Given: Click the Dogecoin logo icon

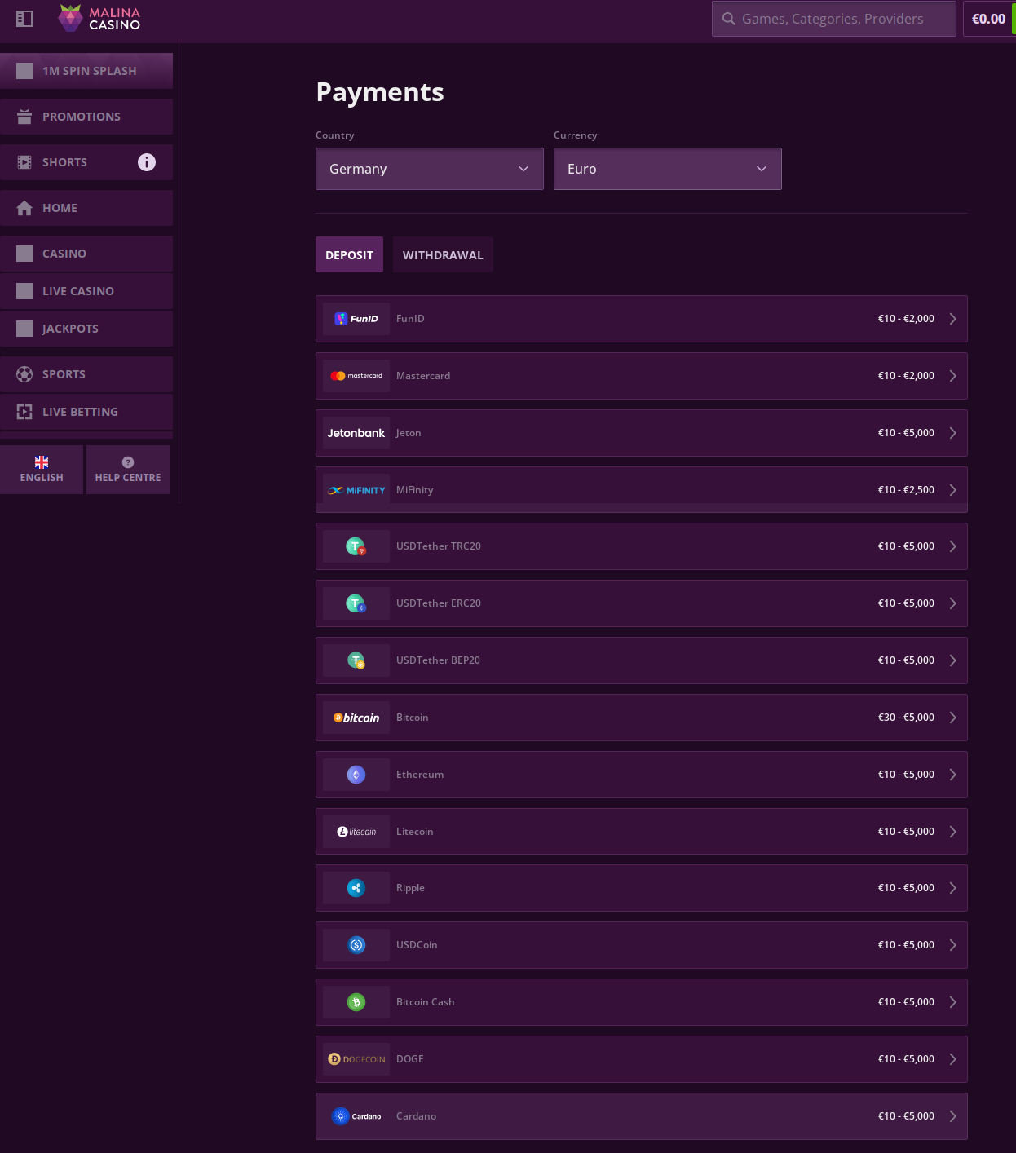Looking at the screenshot, I should click(356, 1059).
